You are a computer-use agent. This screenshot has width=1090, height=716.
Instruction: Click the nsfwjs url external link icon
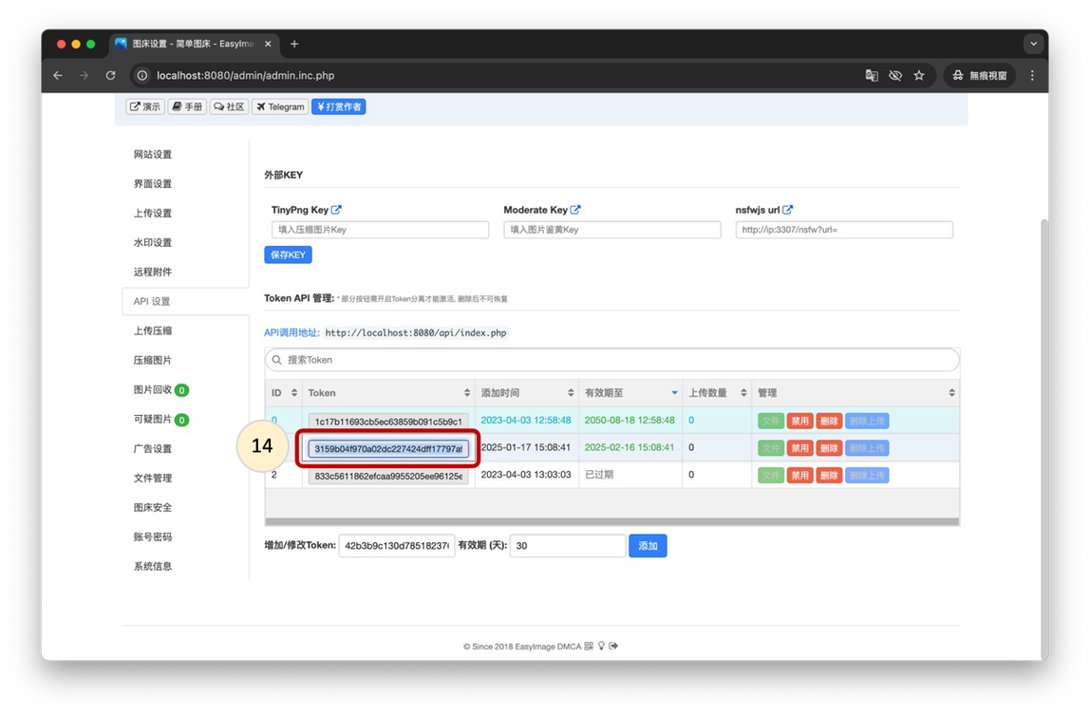click(x=787, y=210)
